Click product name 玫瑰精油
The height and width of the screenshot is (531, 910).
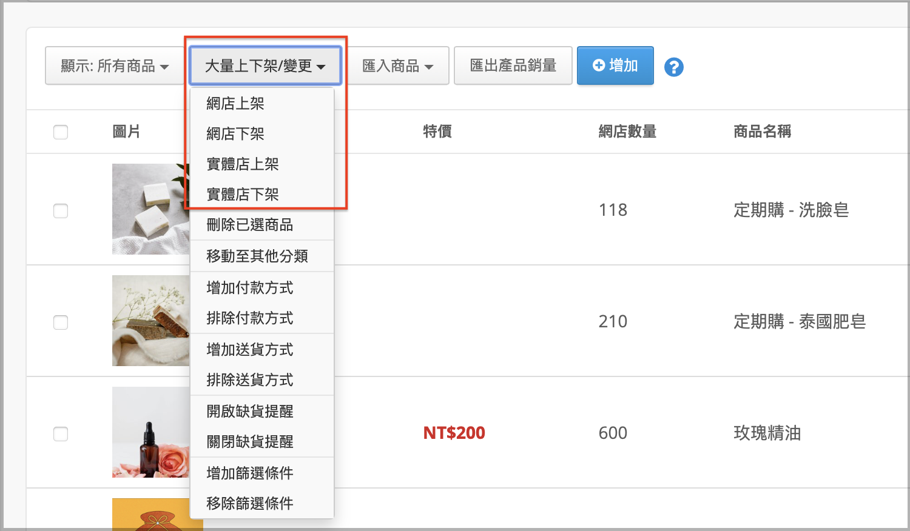coord(767,433)
